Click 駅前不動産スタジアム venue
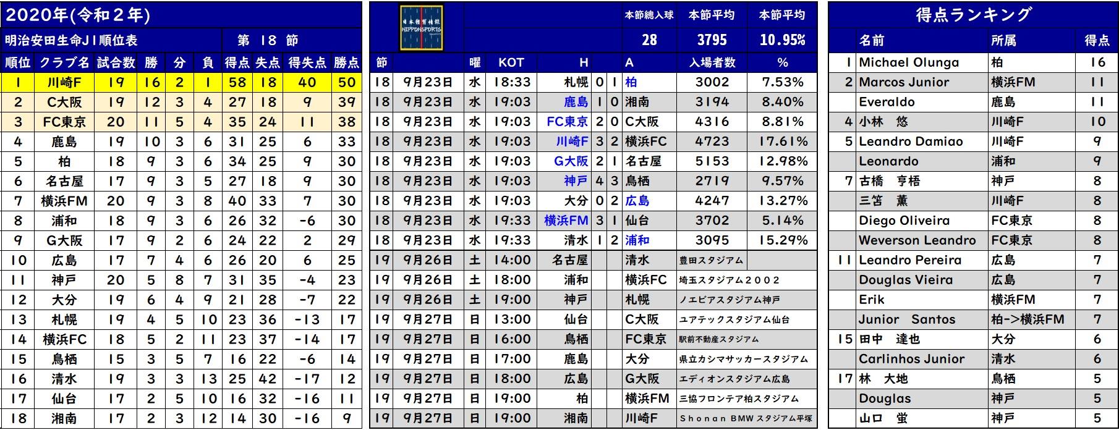 pyautogui.click(x=719, y=340)
